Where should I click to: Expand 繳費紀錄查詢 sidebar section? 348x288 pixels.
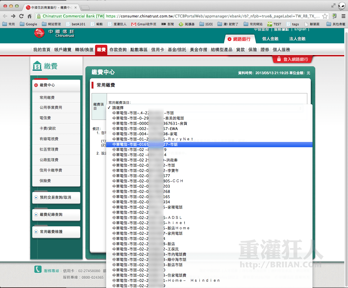click(x=56, y=214)
